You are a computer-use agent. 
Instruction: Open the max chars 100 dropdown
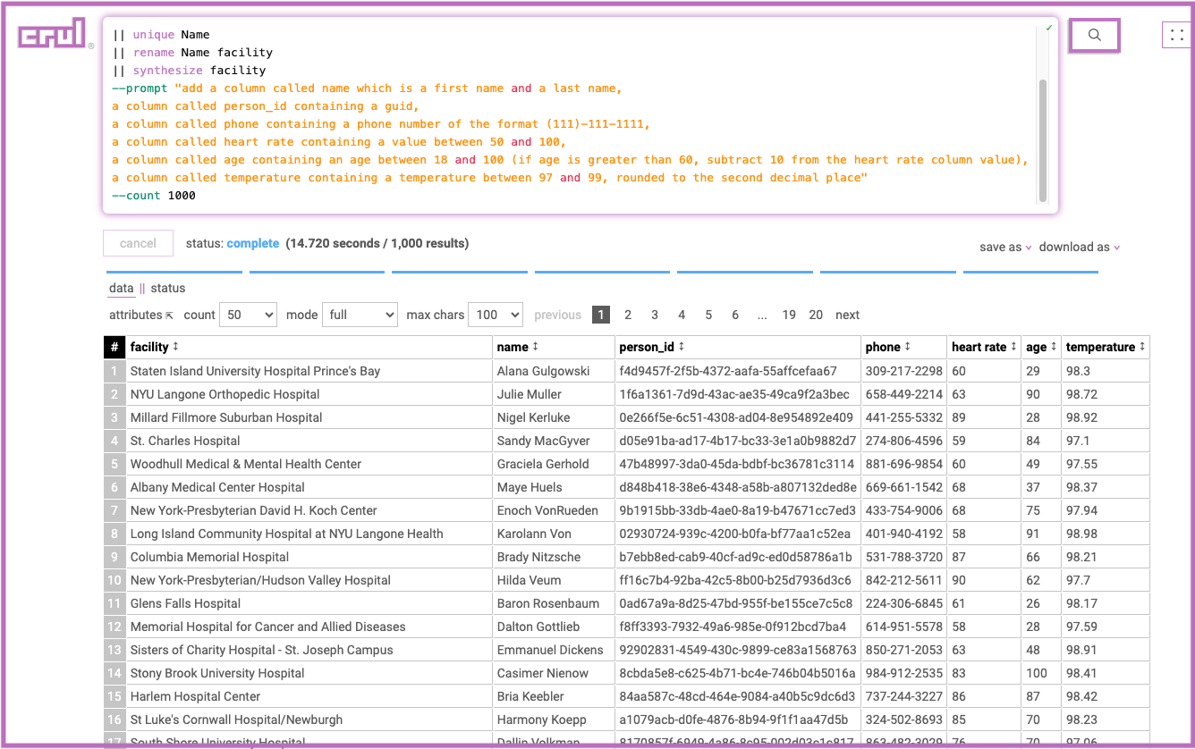(x=496, y=315)
